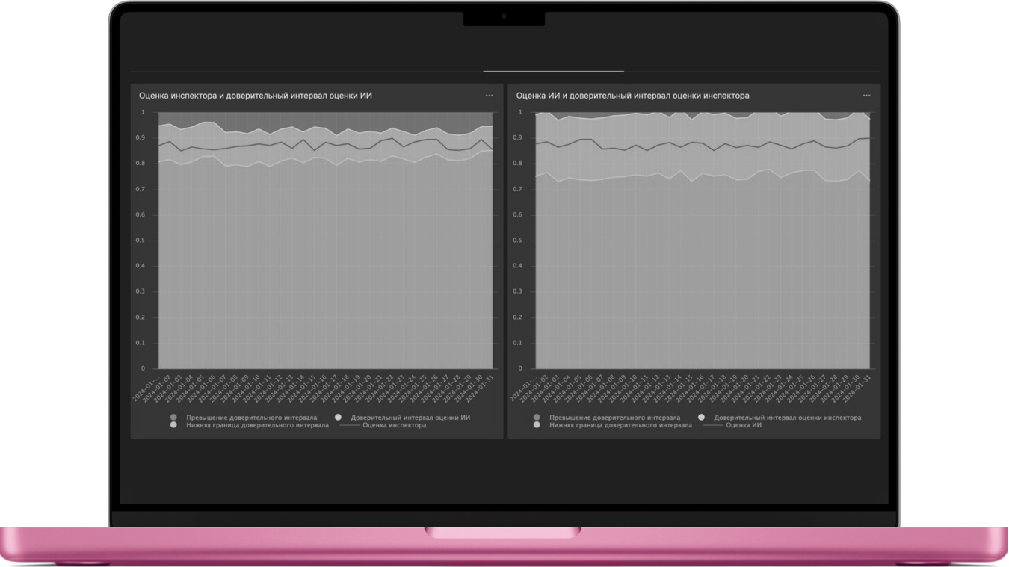Hide 'Доверительный интервал оценки инспектора' series via label

[x=787, y=418]
